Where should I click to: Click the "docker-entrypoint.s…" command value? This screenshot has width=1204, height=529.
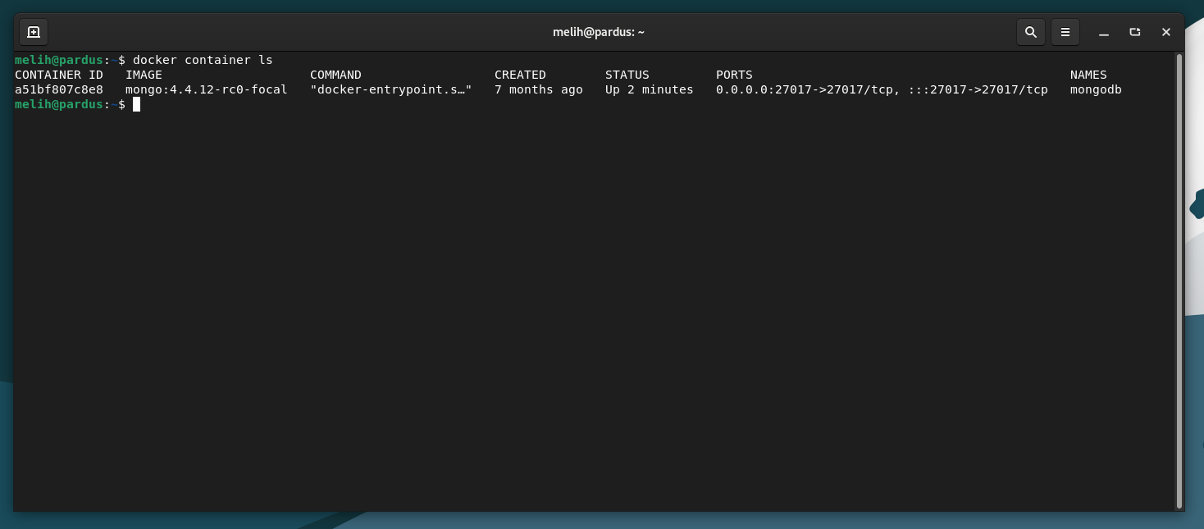coord(391,89)
